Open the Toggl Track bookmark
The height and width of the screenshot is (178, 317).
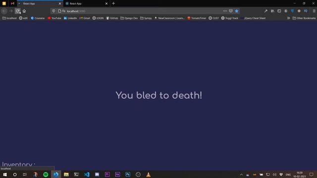[x=230, y=18]
